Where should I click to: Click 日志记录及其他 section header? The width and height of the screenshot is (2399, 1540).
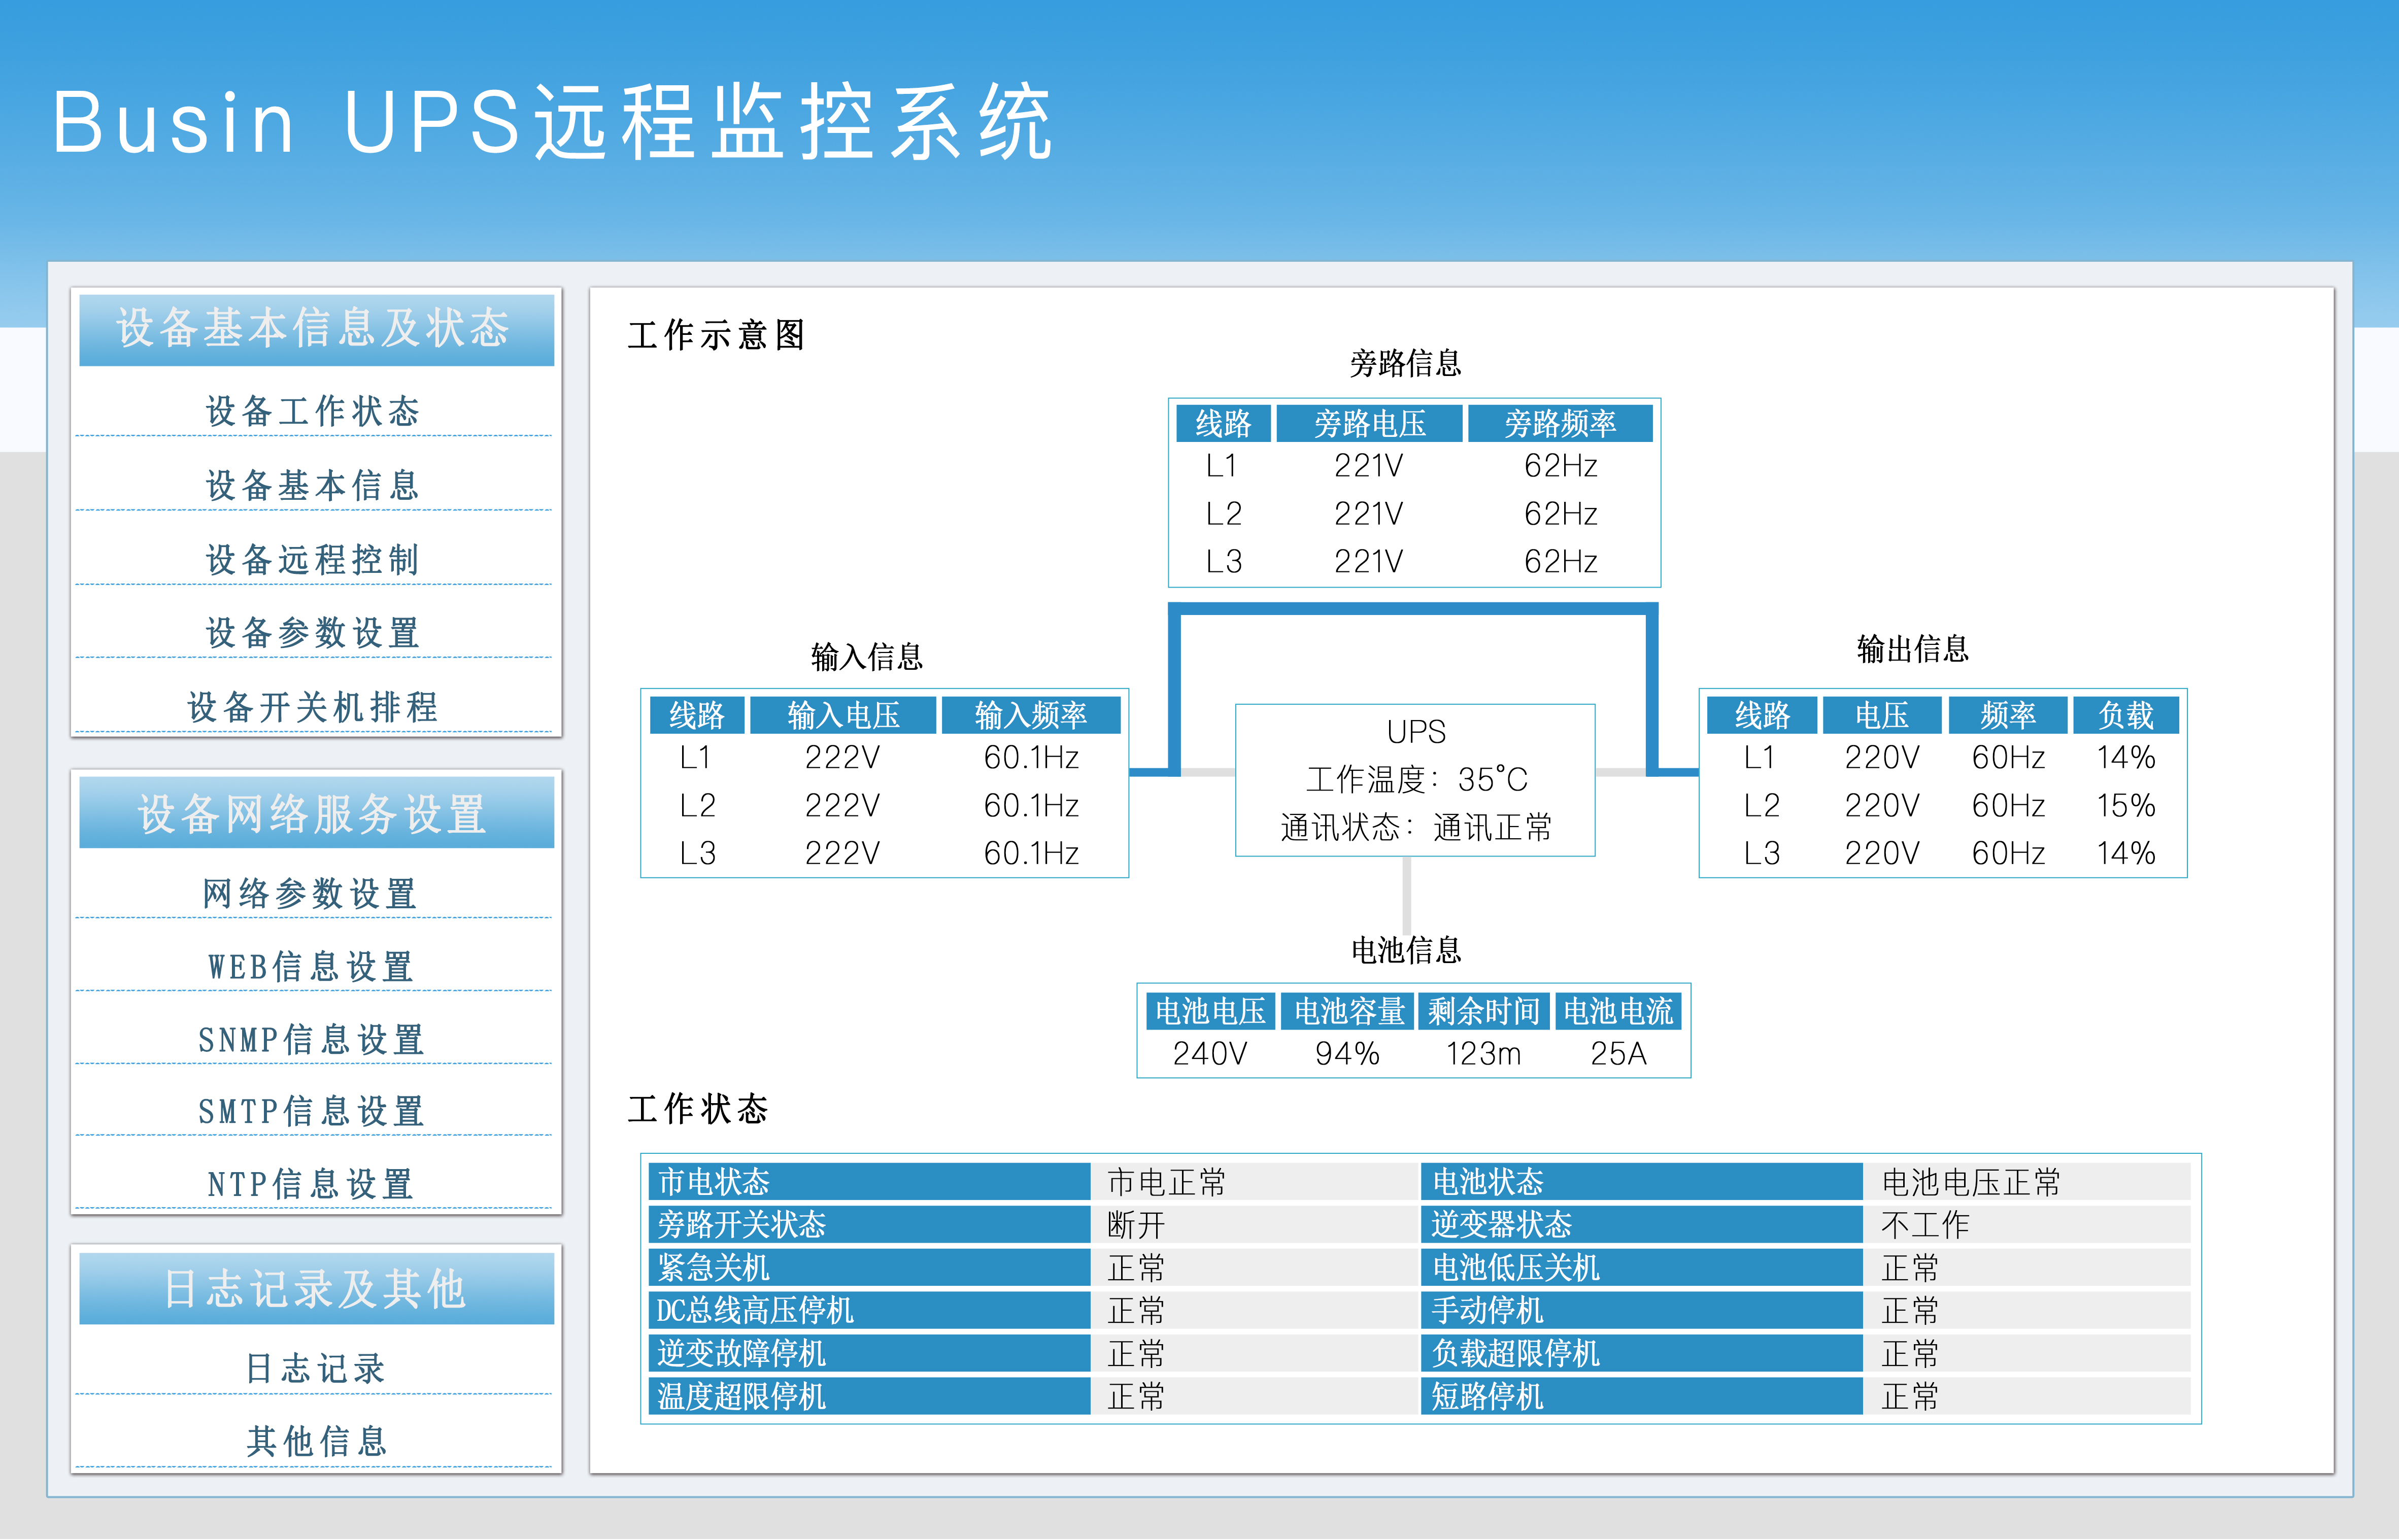(315, 1288)
